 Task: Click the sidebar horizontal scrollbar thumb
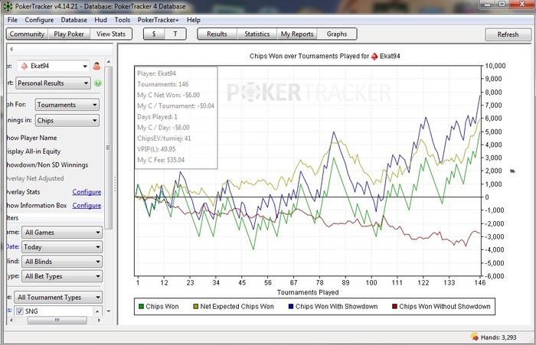[57, 321]
